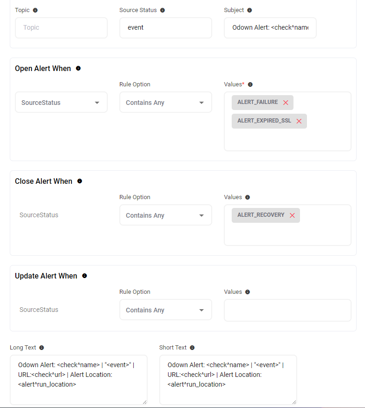
Task: Click the Long Text info icon
Action: (x=42, y=348)
